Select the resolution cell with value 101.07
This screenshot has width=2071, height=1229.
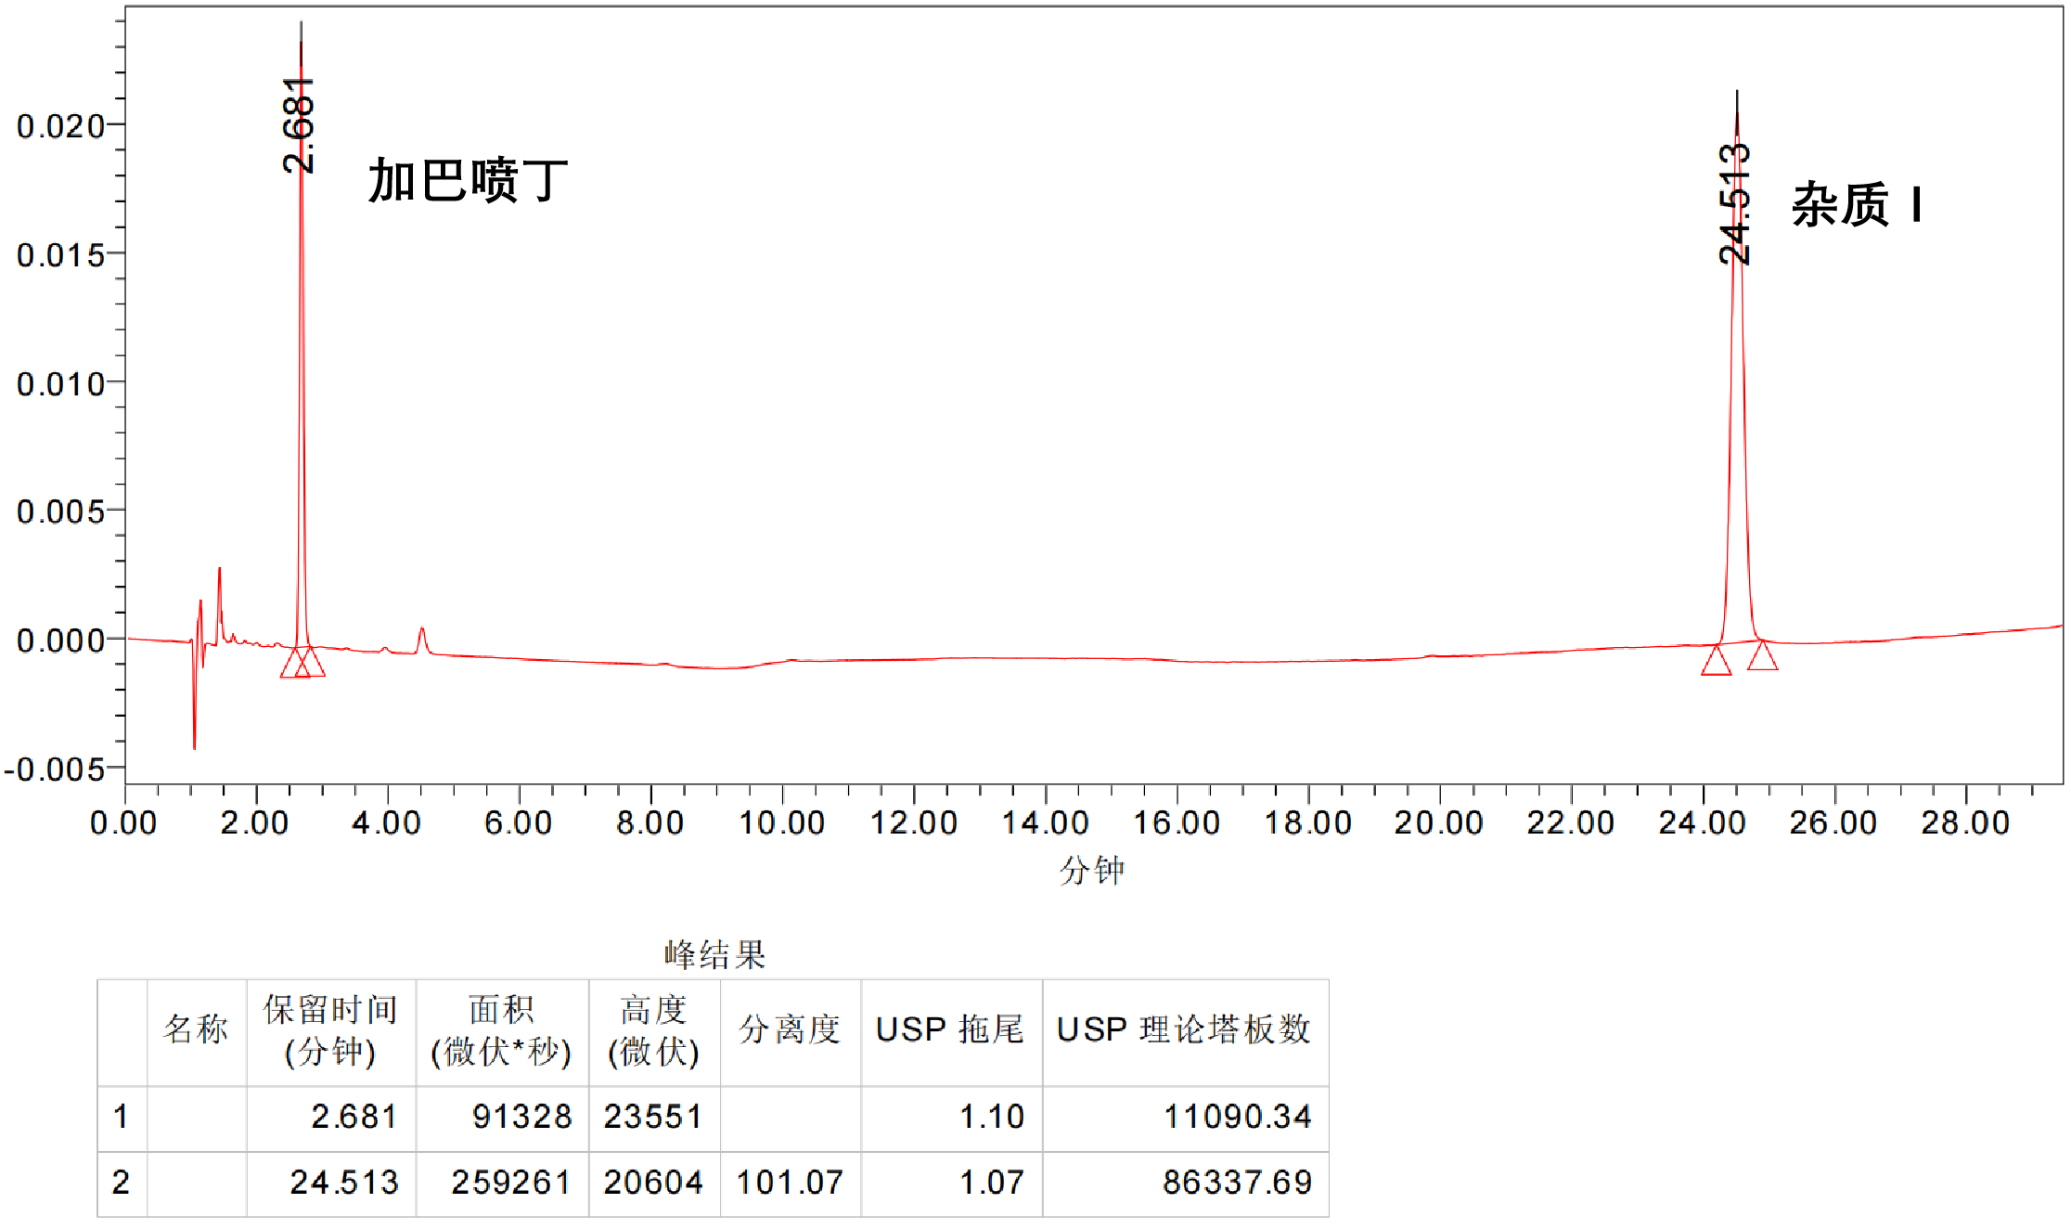point(790,1183)
